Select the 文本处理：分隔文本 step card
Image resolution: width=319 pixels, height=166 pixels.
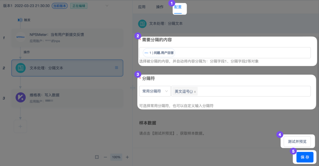(67, 68)
